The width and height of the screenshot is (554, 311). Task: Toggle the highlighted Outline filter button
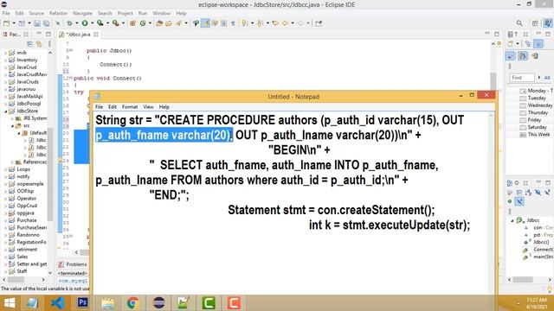pos(519,201)
